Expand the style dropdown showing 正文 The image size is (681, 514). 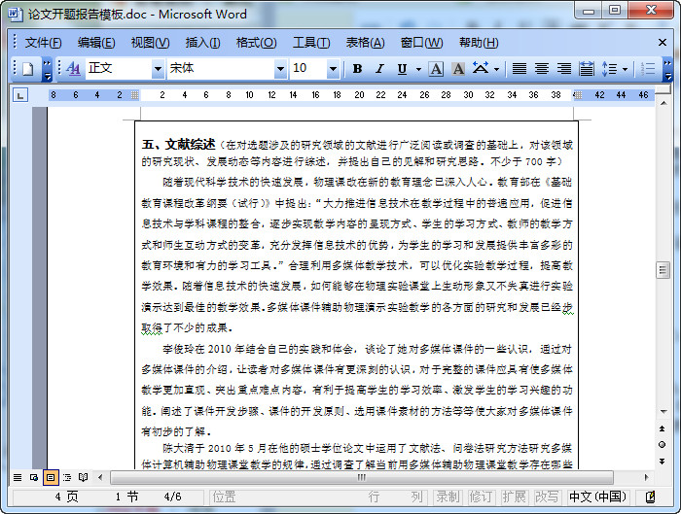pos(158,69)
